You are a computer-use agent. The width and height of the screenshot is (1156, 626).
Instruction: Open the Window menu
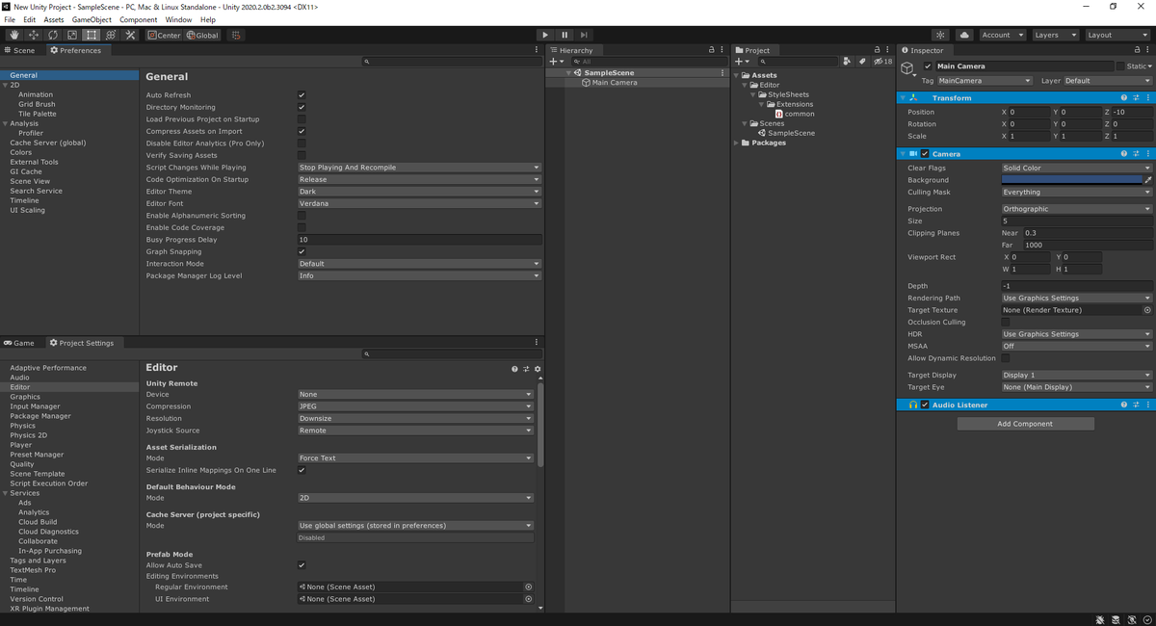[x=178, y=19]
